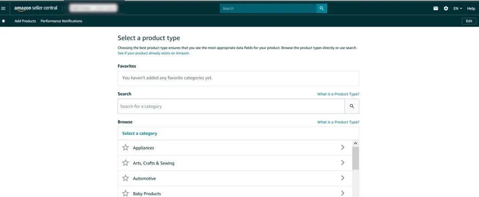Click the category list scrollbar thumb

(x=355, y=158)
